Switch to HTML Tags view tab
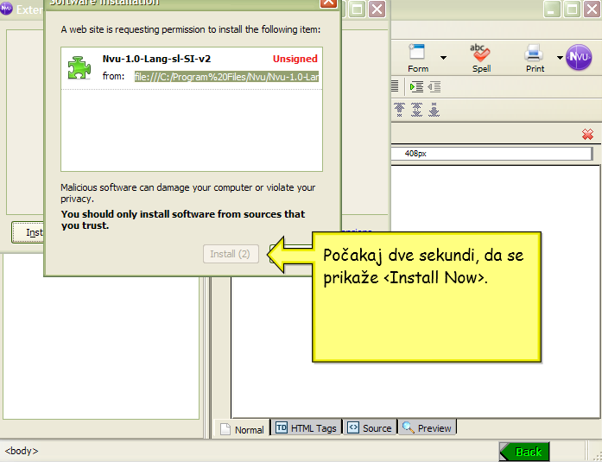602x462 pixels. pyautogui.click(x=306, y=427)
